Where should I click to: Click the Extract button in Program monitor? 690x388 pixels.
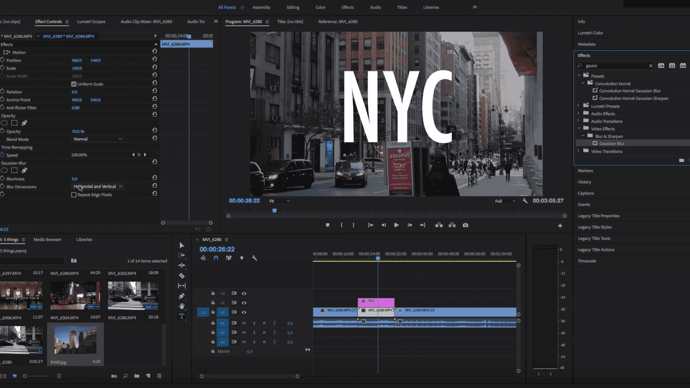452,225
